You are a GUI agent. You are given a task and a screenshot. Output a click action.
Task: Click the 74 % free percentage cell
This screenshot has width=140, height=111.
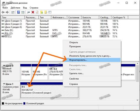[x=115, y=30]
